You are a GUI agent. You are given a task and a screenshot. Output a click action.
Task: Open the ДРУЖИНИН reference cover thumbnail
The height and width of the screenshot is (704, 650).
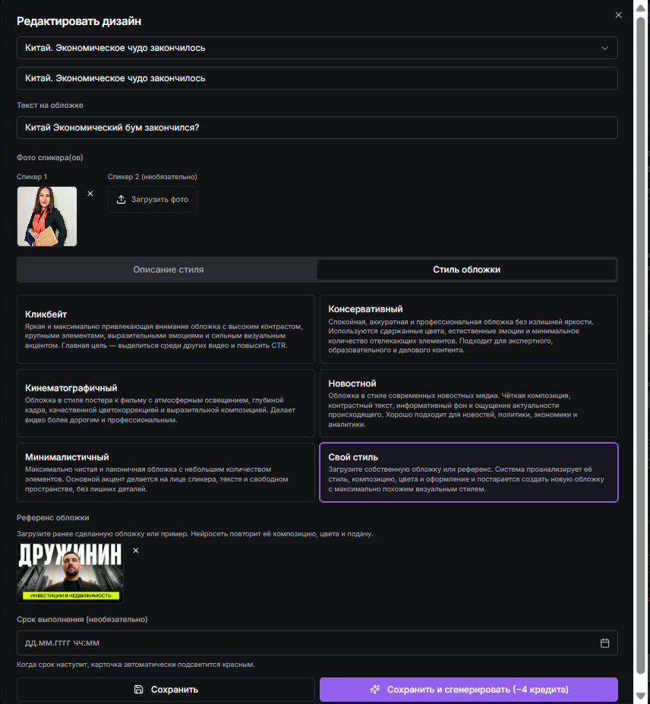tap(70, 573)
